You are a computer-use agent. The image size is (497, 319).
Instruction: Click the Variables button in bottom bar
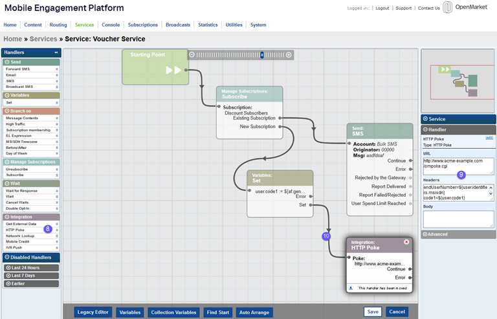tap(130, 313)
